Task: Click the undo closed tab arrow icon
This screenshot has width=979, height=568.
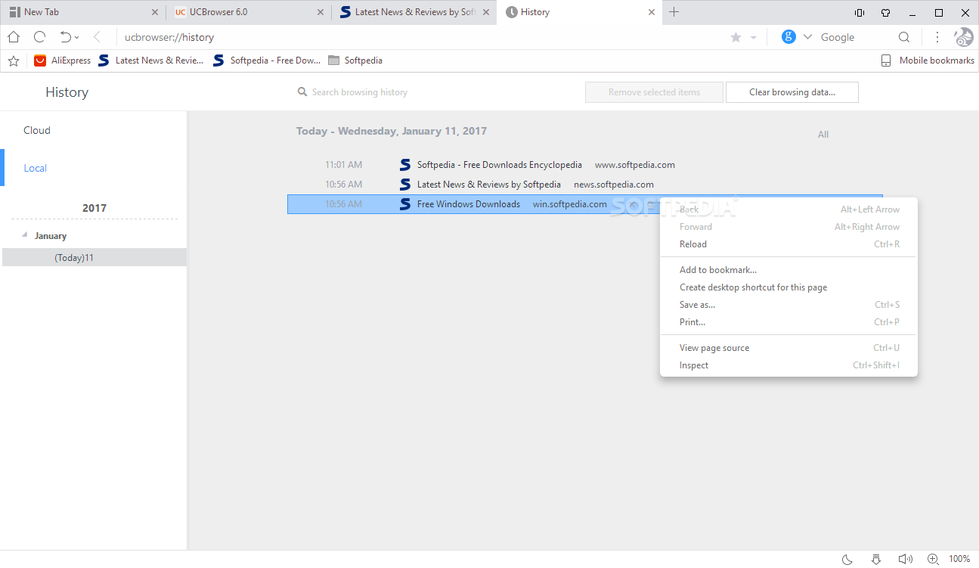Action: (x=66, y=37)
